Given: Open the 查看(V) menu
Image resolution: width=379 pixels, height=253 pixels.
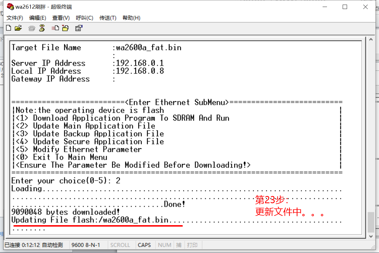Looking at the screenshot, I should [61, 18].
